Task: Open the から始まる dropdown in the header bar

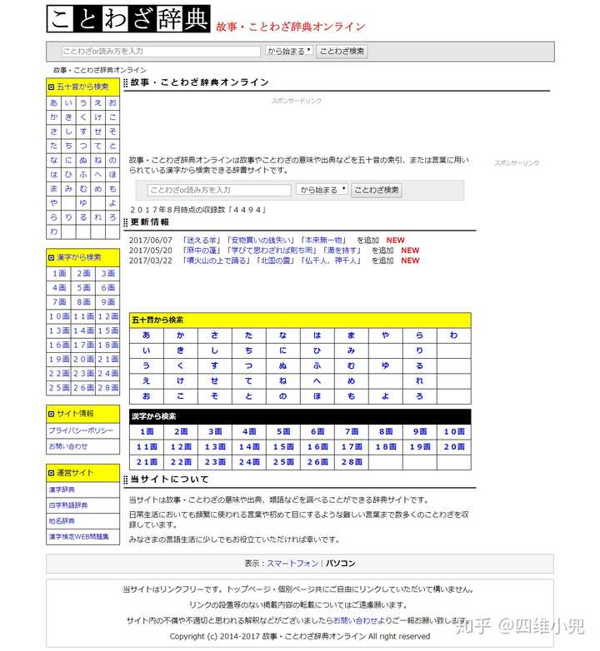Action: pyautogui.click(x=289, y=51)
